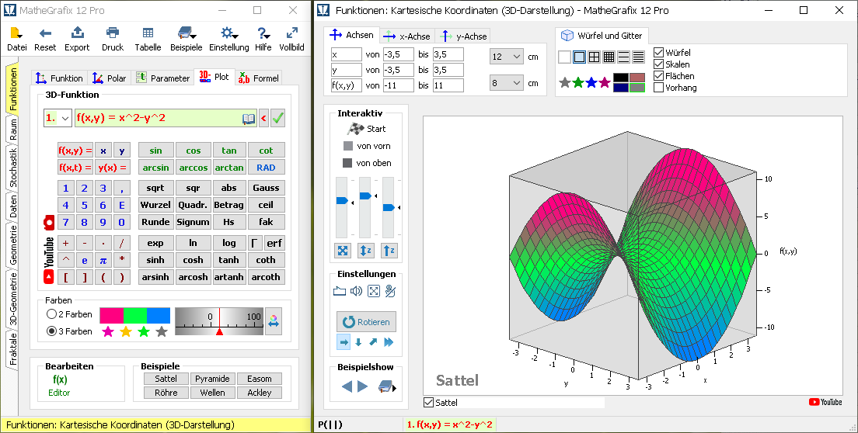The image size is (858, 433).
Task: Click the Reset arrow icon
Action: pyautogui.click(x=45, y=33)
